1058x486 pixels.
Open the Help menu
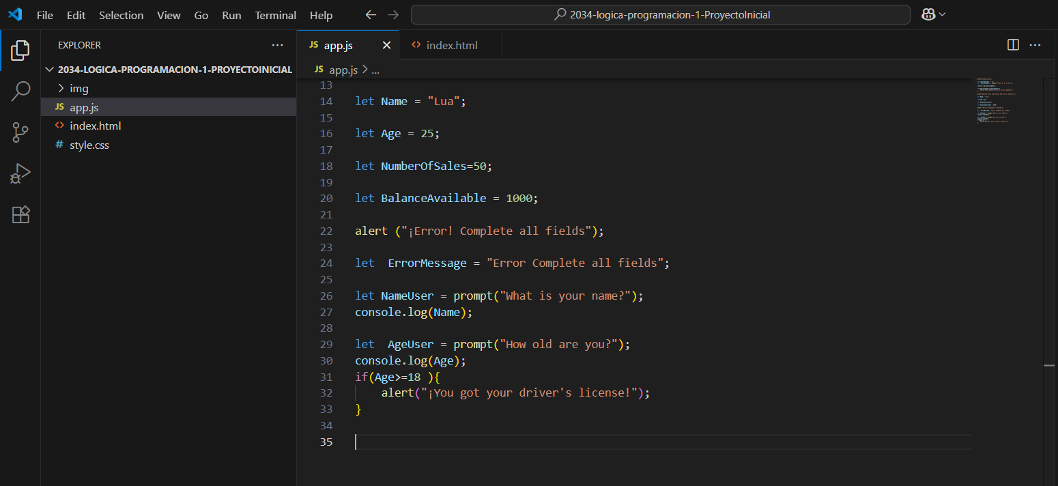pos(321,15)
